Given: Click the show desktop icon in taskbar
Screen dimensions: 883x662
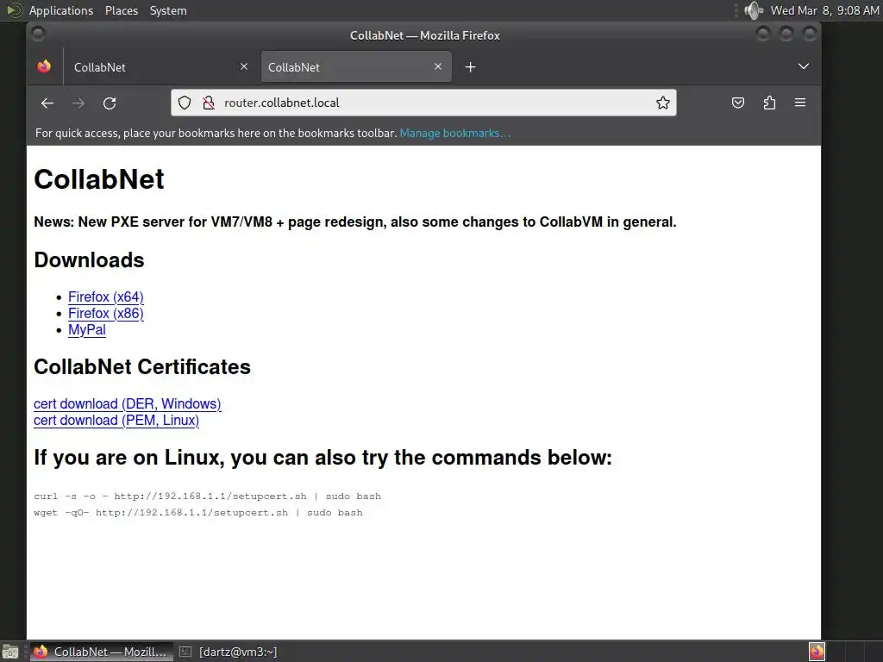Looking at the screenshot, I should click(x=10, y=652).
